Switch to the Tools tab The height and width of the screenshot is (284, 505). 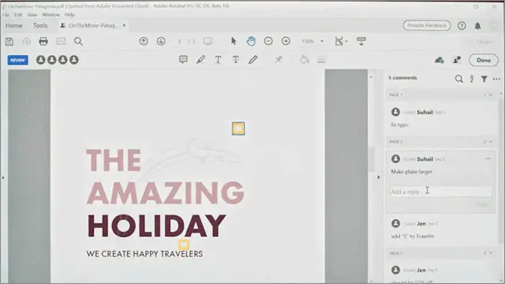(x=40, y=25)
